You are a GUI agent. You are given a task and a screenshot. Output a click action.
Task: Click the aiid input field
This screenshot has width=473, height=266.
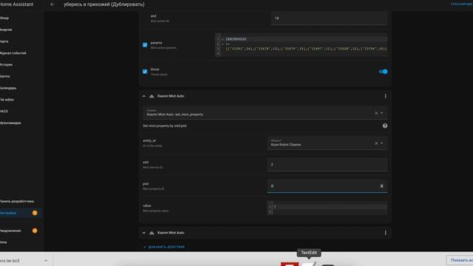[329, 18]
